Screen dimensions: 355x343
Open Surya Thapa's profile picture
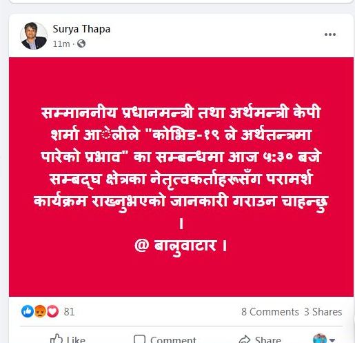pos(34,36)
